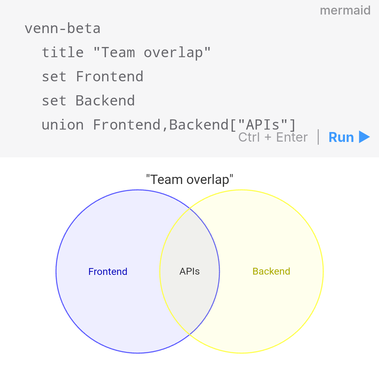This screenshot has height=376, width=379.
Task: Select the 'set Frontend' statement
Action: click(x=93, y=76)
